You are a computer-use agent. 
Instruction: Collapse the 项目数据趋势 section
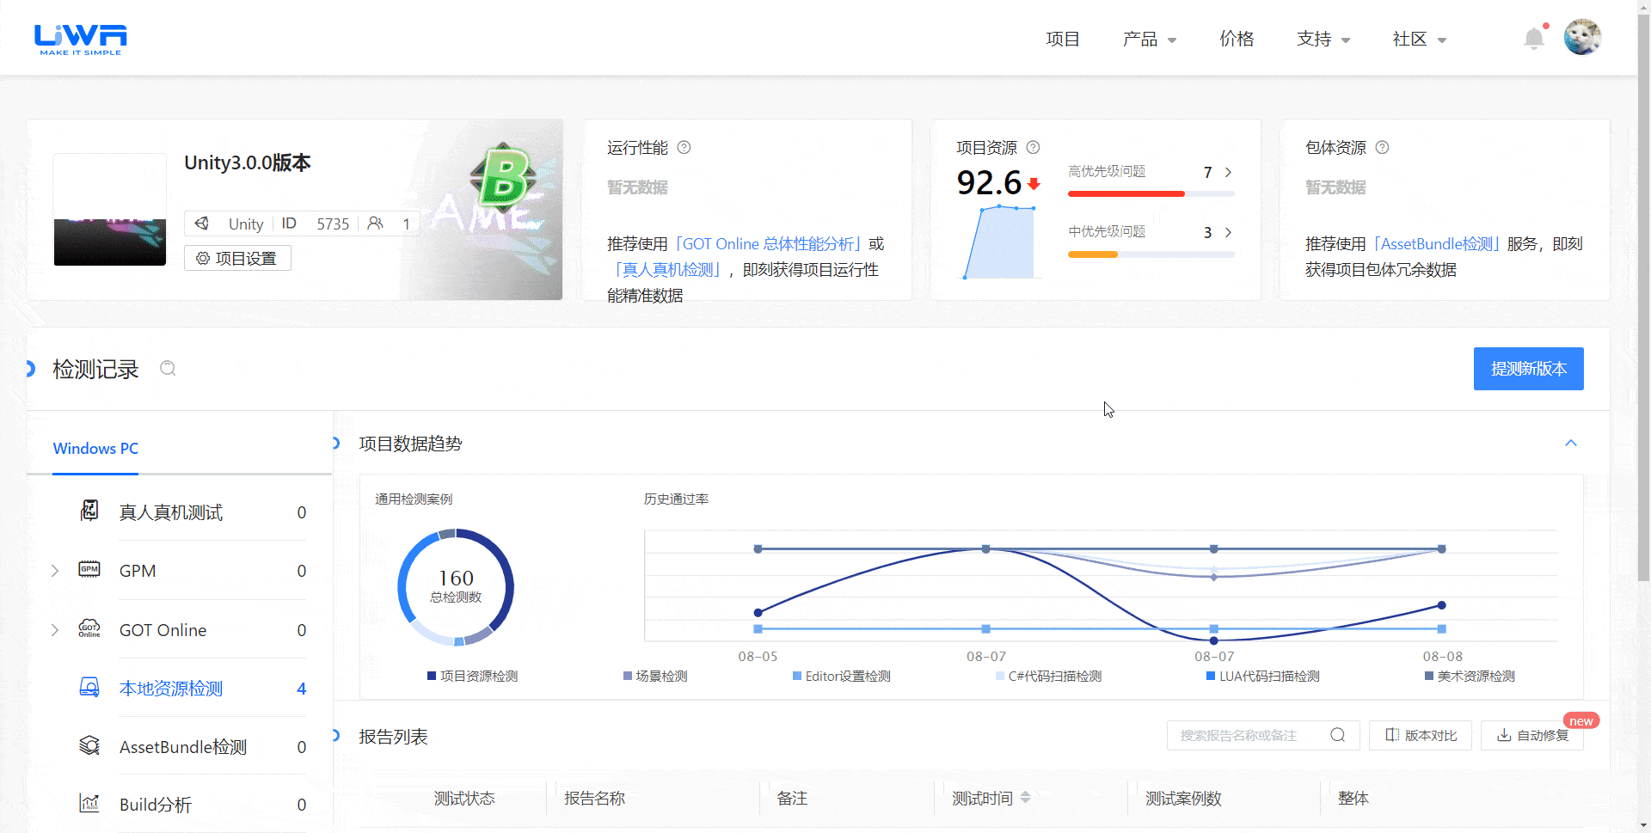click(x=1570, y=444)
